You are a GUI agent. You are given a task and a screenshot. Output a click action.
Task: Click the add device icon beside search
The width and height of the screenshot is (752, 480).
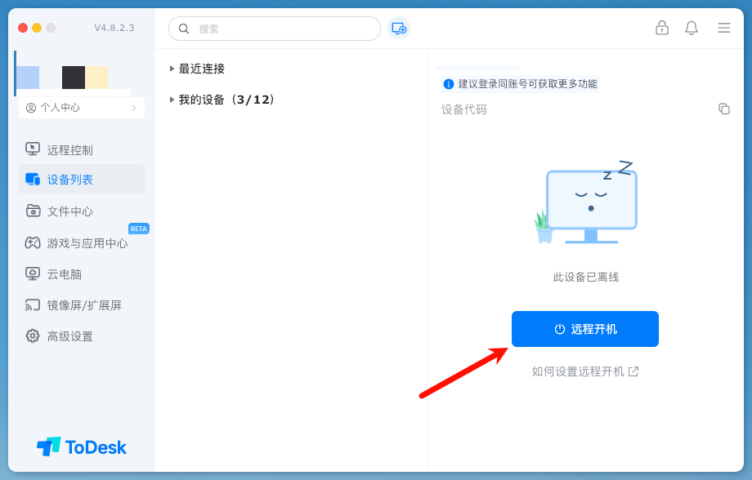(399, 29)
